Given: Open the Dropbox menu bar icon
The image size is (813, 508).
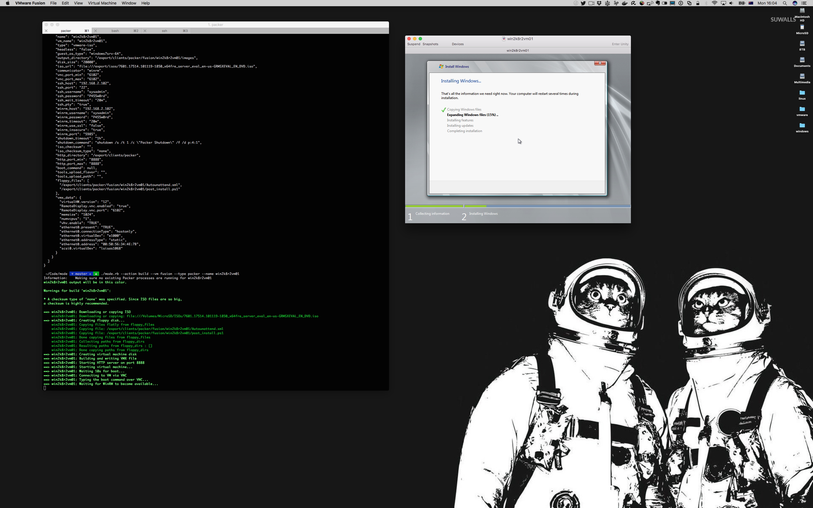Looking at the screenshot, I should 599,3.
